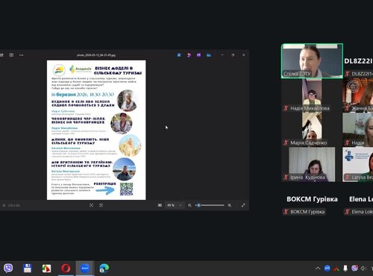
Task: Click the actual-size icon in photo viewer bottom bar
Action: (x=101, y=205)
